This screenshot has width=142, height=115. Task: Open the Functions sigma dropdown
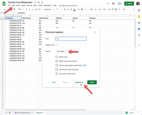click(125, 9)
